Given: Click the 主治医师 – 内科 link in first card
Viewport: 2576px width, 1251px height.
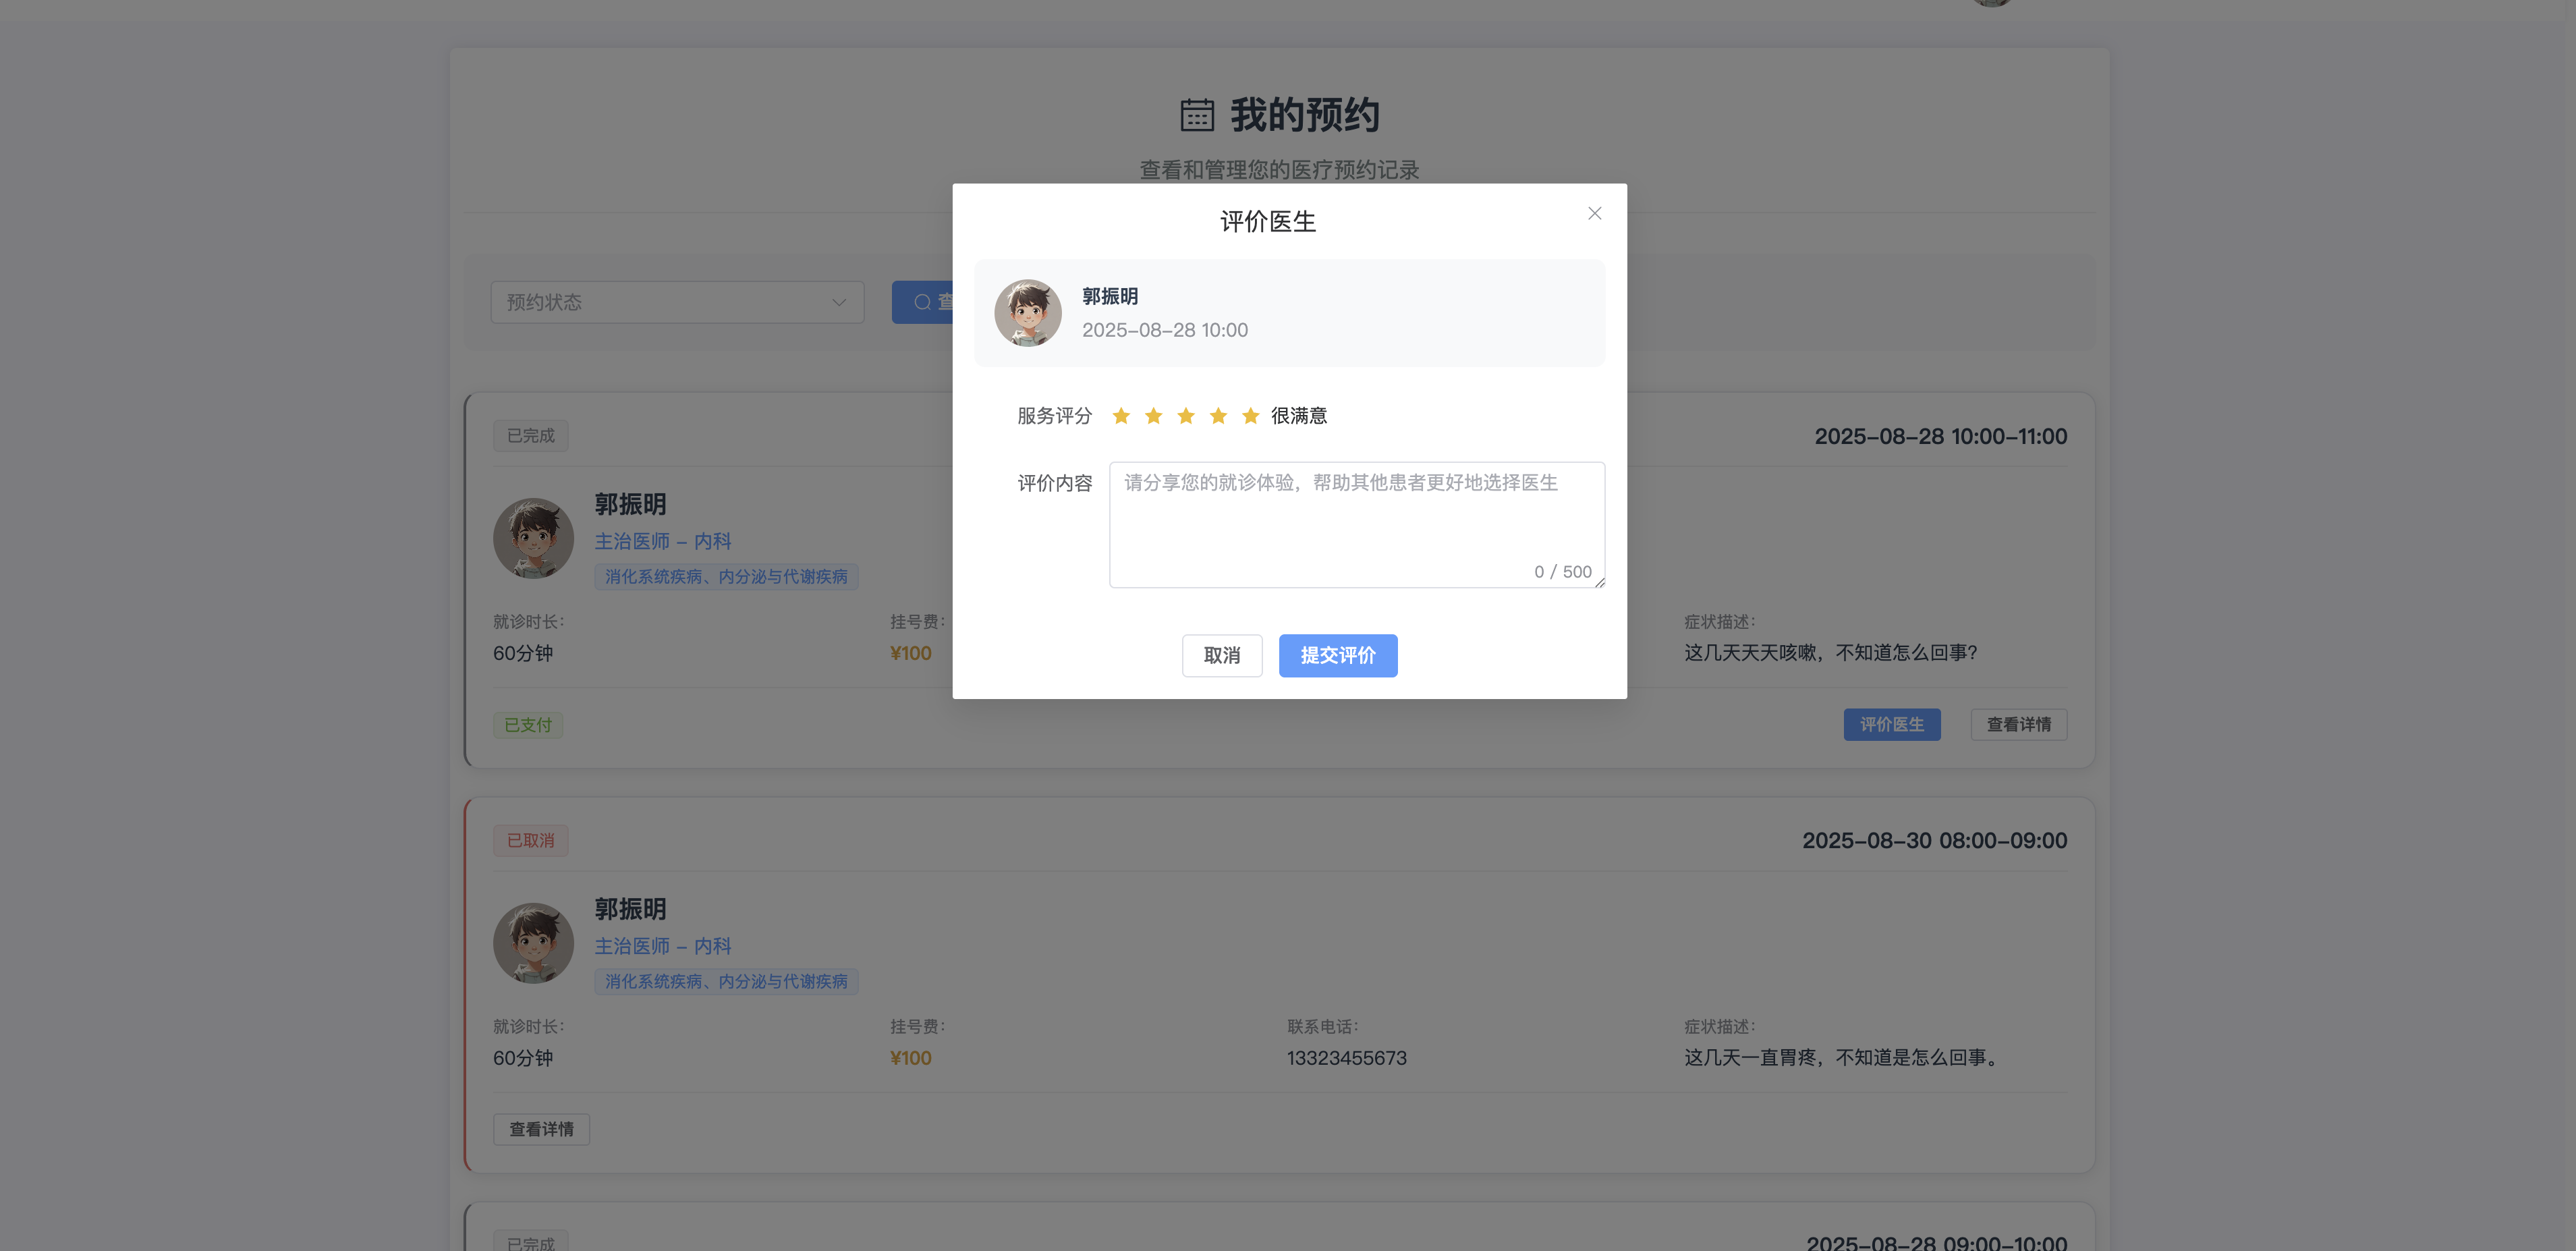Looking at the screenshot, I should coord(662,541).
